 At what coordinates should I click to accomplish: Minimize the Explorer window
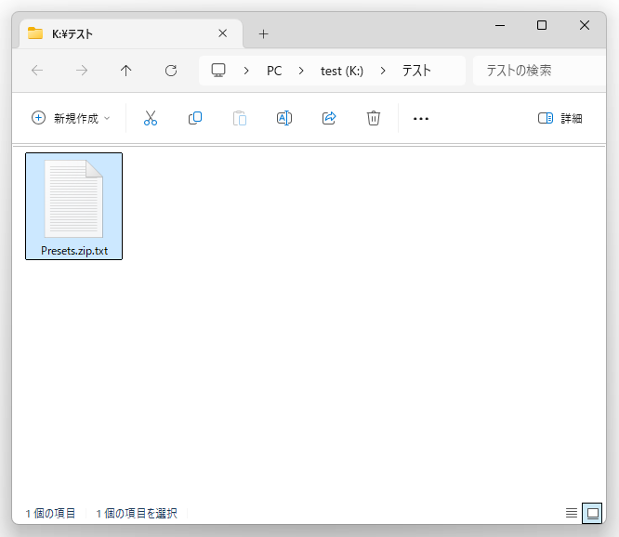pos(500,25)
